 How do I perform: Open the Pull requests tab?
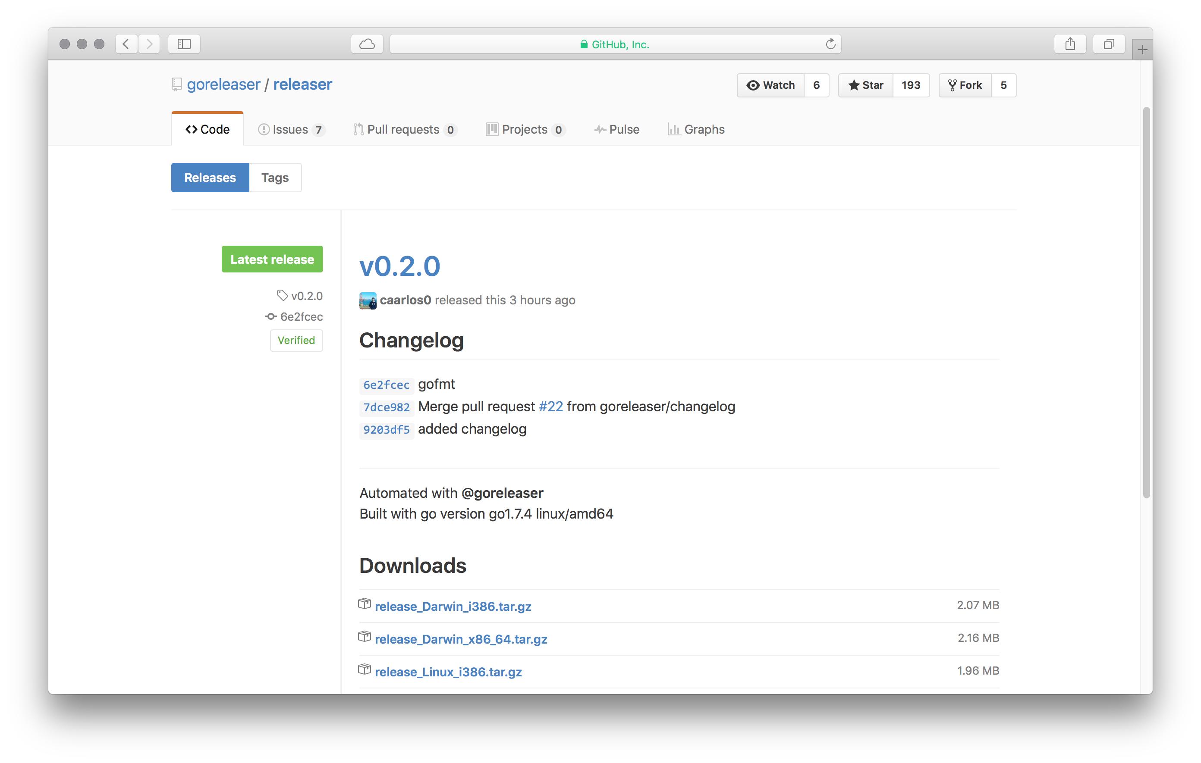coord(405,130)
